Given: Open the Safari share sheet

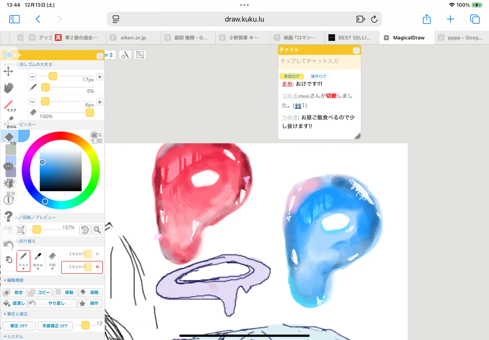Looking at the screenshot, I should pos(427,19).
